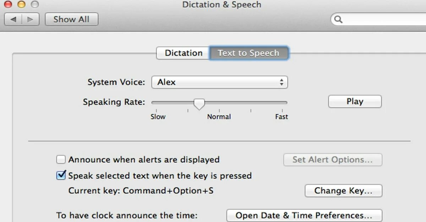Open the System Voice dropdown
Viewport: 426px width, 222px height.
(219, 82)
